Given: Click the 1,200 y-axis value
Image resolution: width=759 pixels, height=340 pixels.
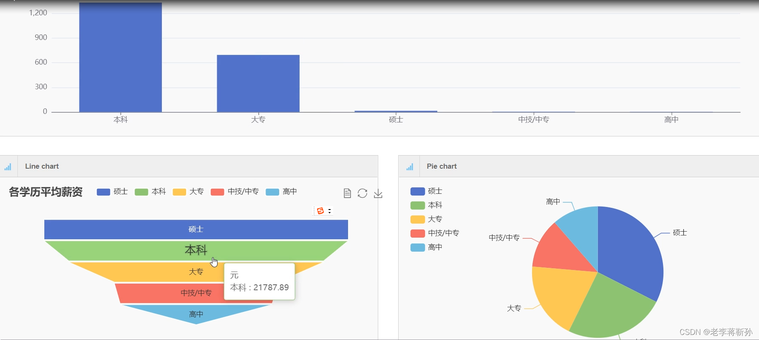Looking at the screenshot, I should pos(38,13).
